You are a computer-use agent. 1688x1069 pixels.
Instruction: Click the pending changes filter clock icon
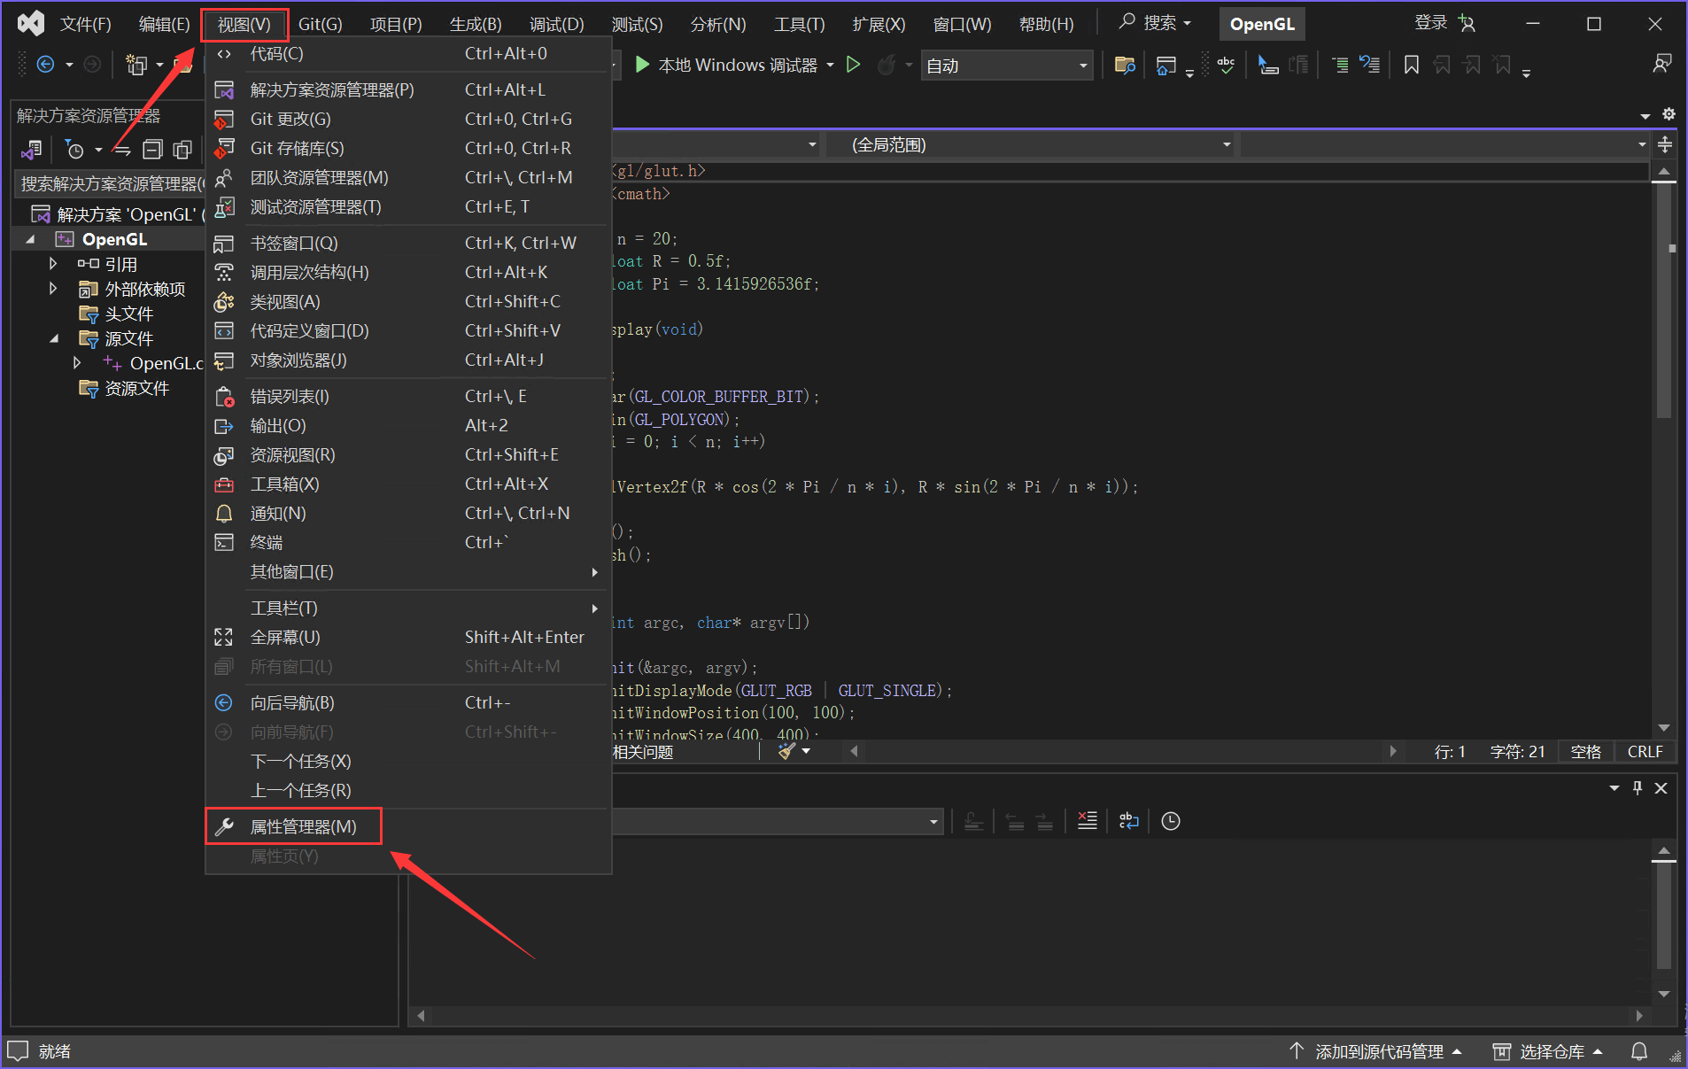pos(75,150)
